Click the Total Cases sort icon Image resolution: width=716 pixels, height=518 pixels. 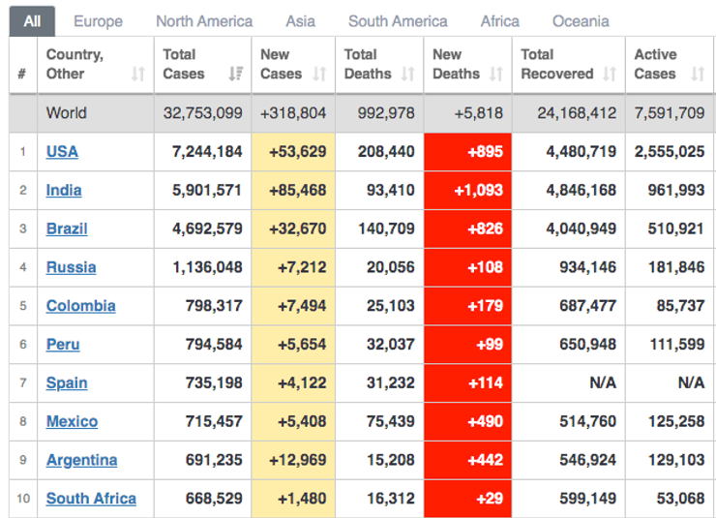point(235,75)
